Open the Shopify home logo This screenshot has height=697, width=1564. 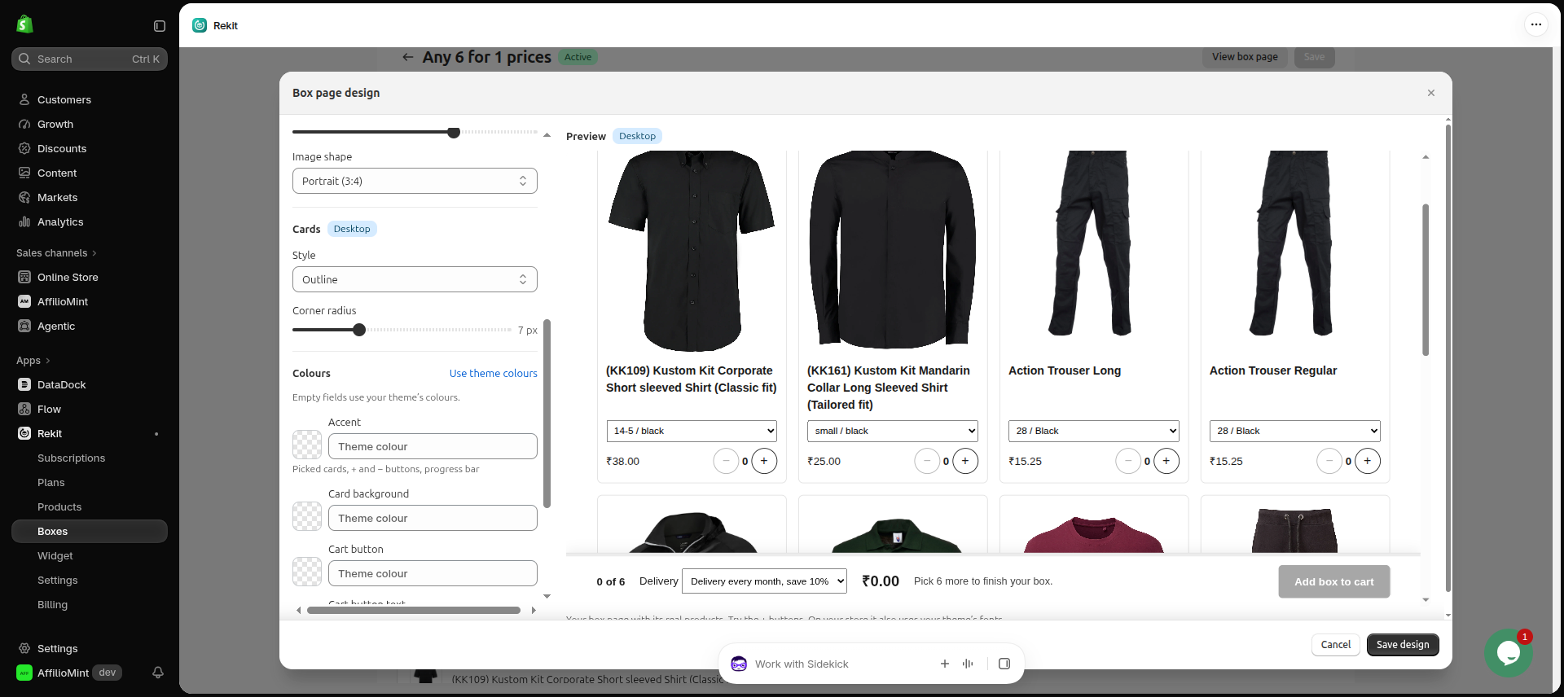24,24
